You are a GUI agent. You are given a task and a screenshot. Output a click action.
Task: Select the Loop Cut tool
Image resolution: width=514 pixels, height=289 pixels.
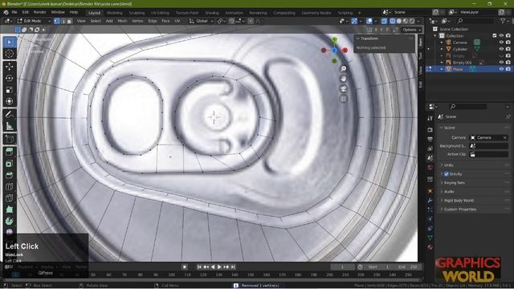pos(9,186)
